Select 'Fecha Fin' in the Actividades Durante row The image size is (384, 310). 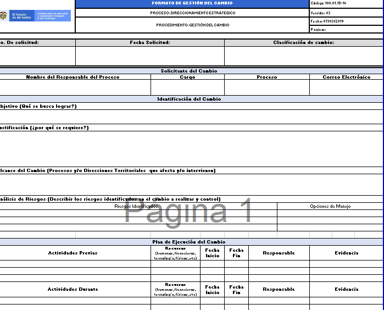coord(236,290)
